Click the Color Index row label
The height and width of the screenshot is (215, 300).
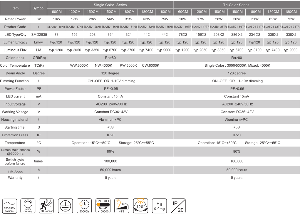pos(15,58)
